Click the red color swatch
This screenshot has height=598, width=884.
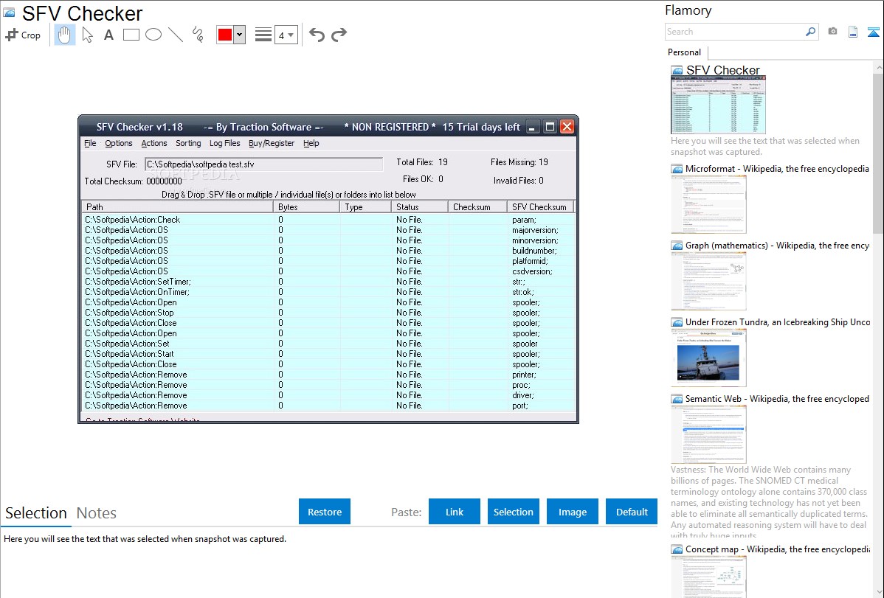point(225,35)
